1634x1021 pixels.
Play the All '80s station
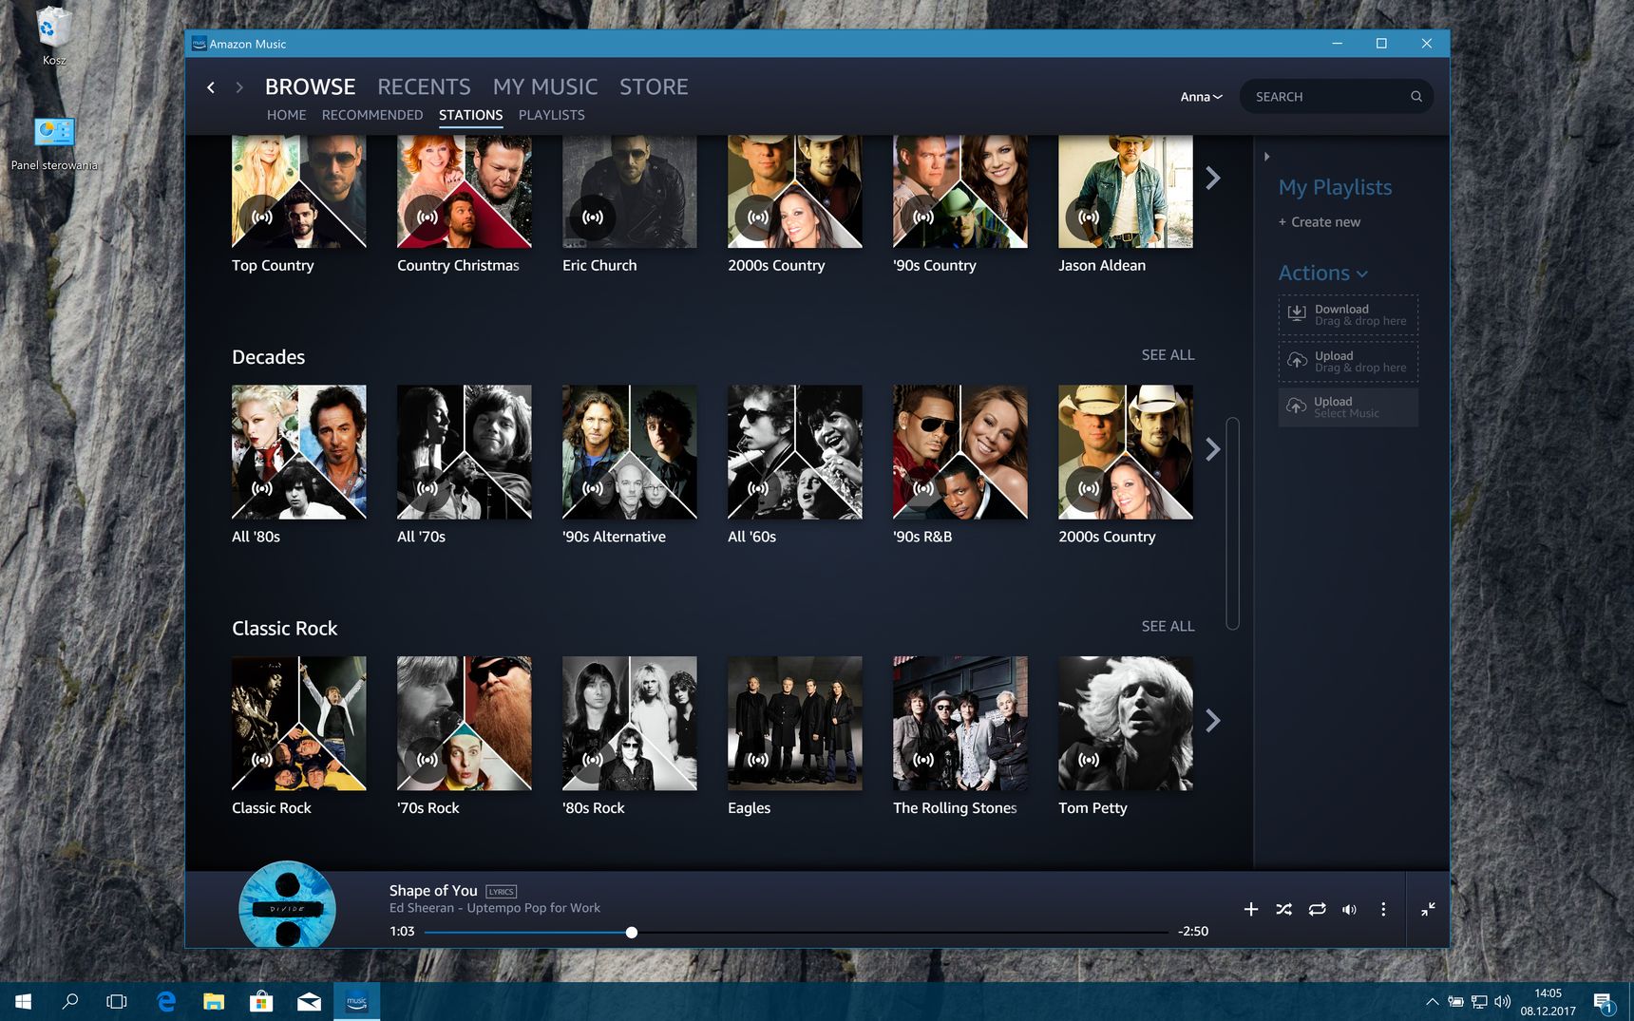pos(262,488)
